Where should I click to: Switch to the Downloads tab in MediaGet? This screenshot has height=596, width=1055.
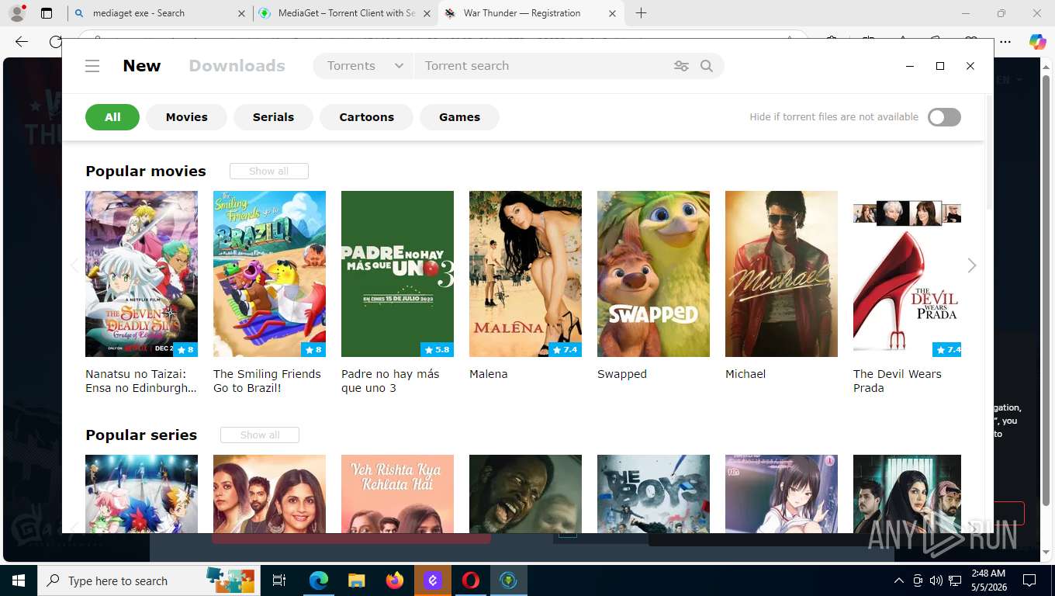pyautogui.click(x=237, y=66)
